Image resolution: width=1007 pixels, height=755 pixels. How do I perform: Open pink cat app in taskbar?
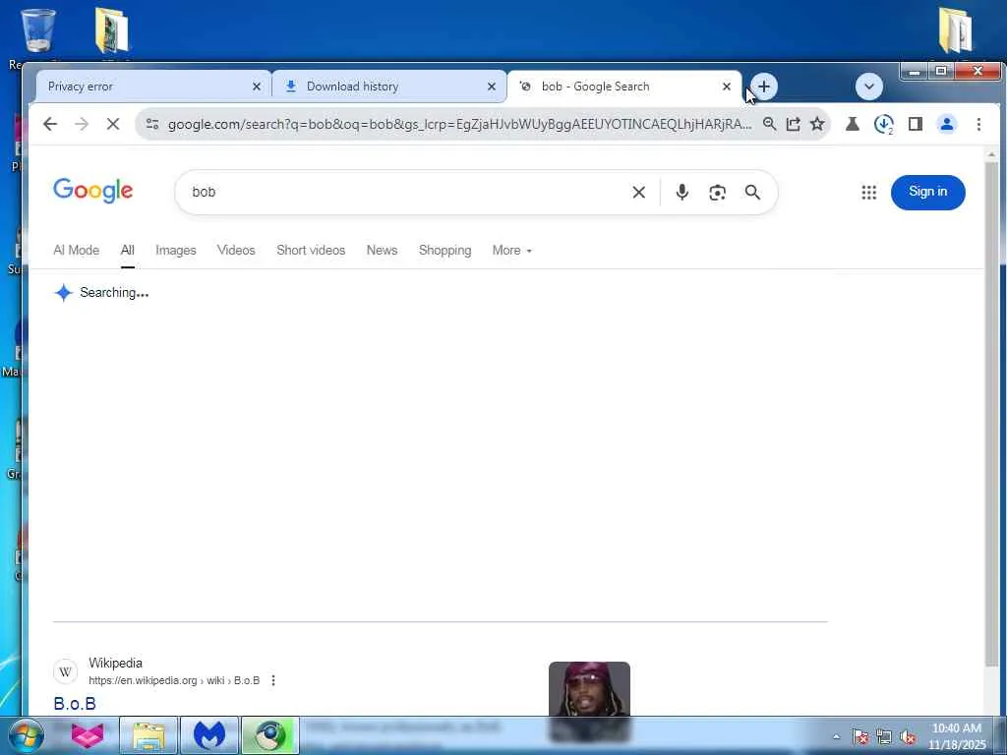pyautogui.click(x=88, y=736)
